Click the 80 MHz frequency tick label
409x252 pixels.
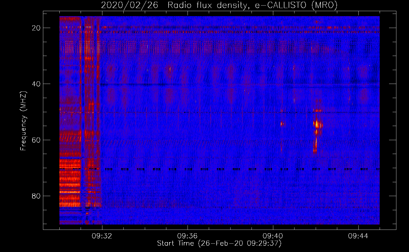pyautogui.click(x=36, y=196)
